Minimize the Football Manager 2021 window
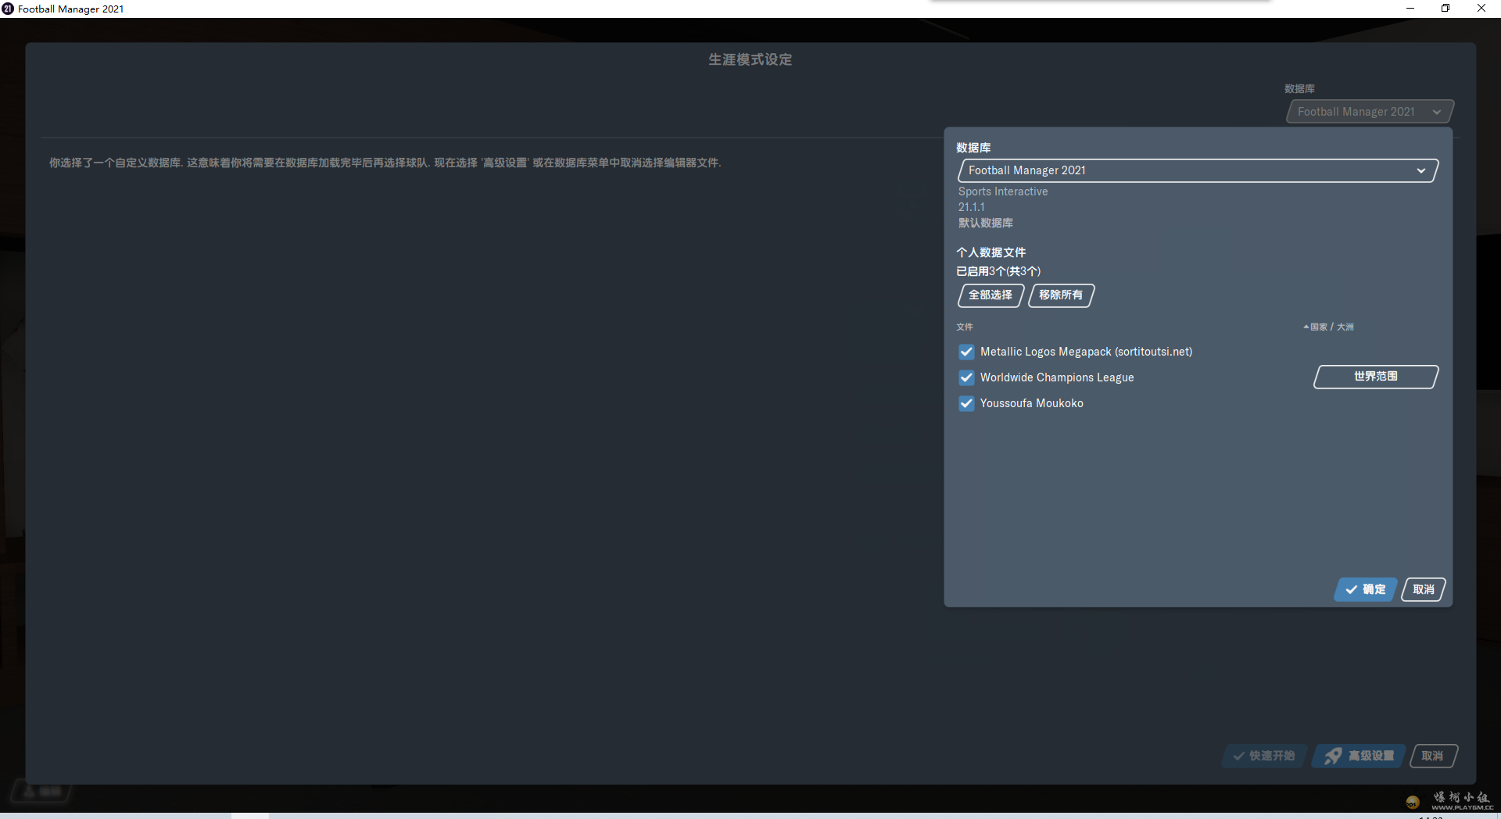The image size is (1501, 819). (1410, 9)
